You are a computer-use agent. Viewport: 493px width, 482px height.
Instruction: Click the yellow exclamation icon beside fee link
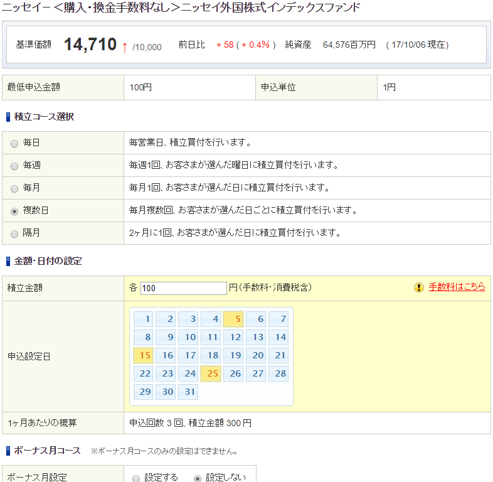click(x=419, y=287)
